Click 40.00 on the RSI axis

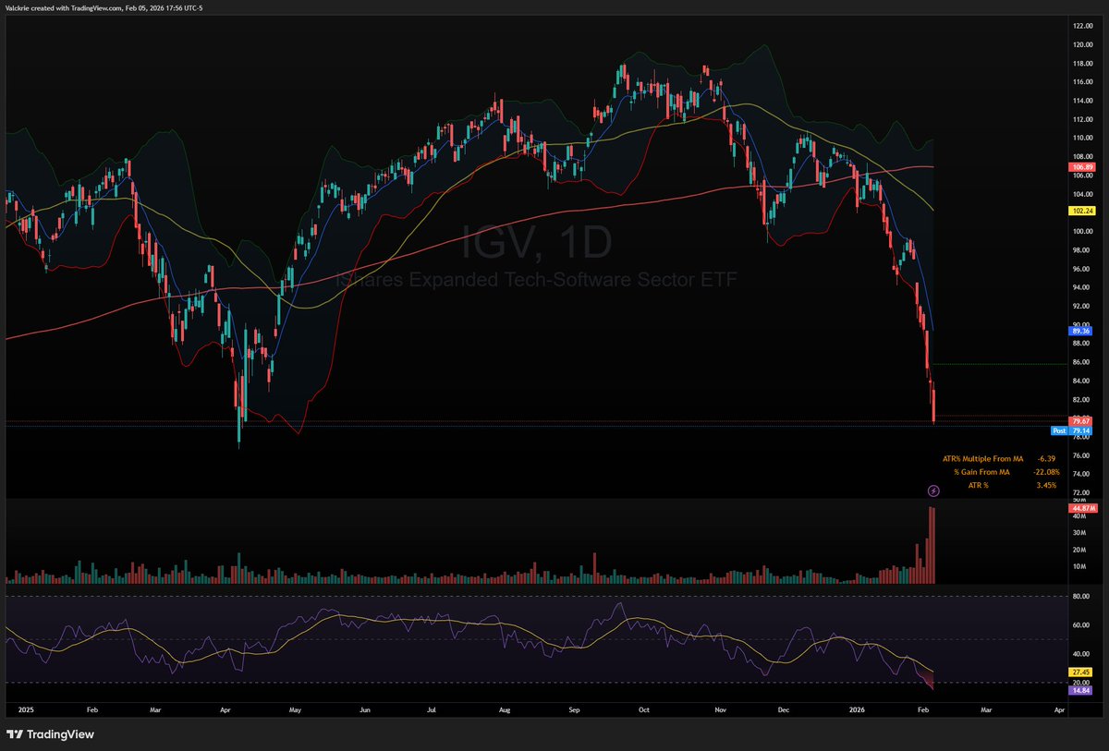1082,654
